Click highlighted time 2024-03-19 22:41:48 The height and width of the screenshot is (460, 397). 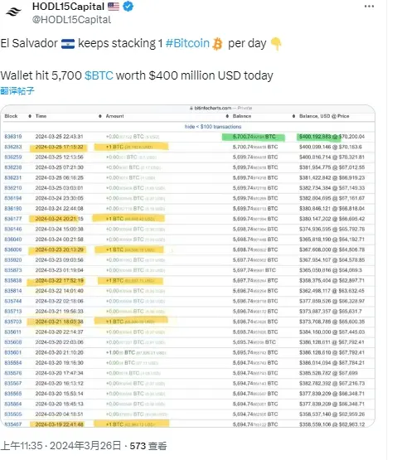click(x=60, y=424)
